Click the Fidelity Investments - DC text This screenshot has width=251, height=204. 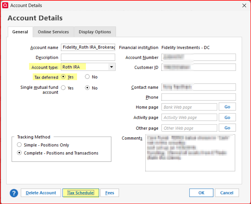tap(185, 47)
